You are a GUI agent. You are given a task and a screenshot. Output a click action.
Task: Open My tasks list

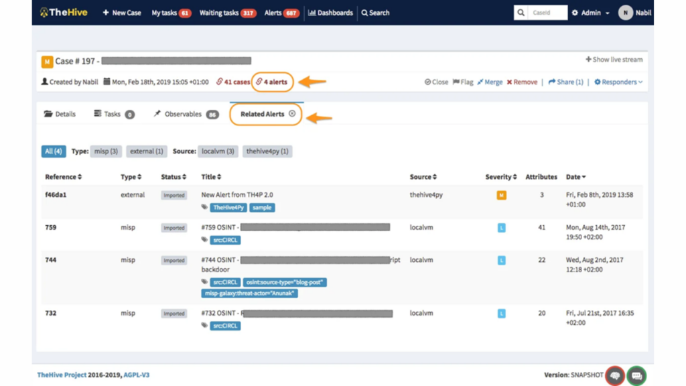(171, 13)
